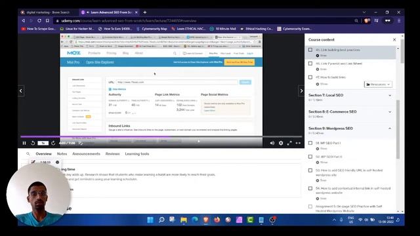The width and height of the screenshot is (420, 236).
Task: Open lecture 51 WP SEO Part I
Action: [x=328, y=143]
